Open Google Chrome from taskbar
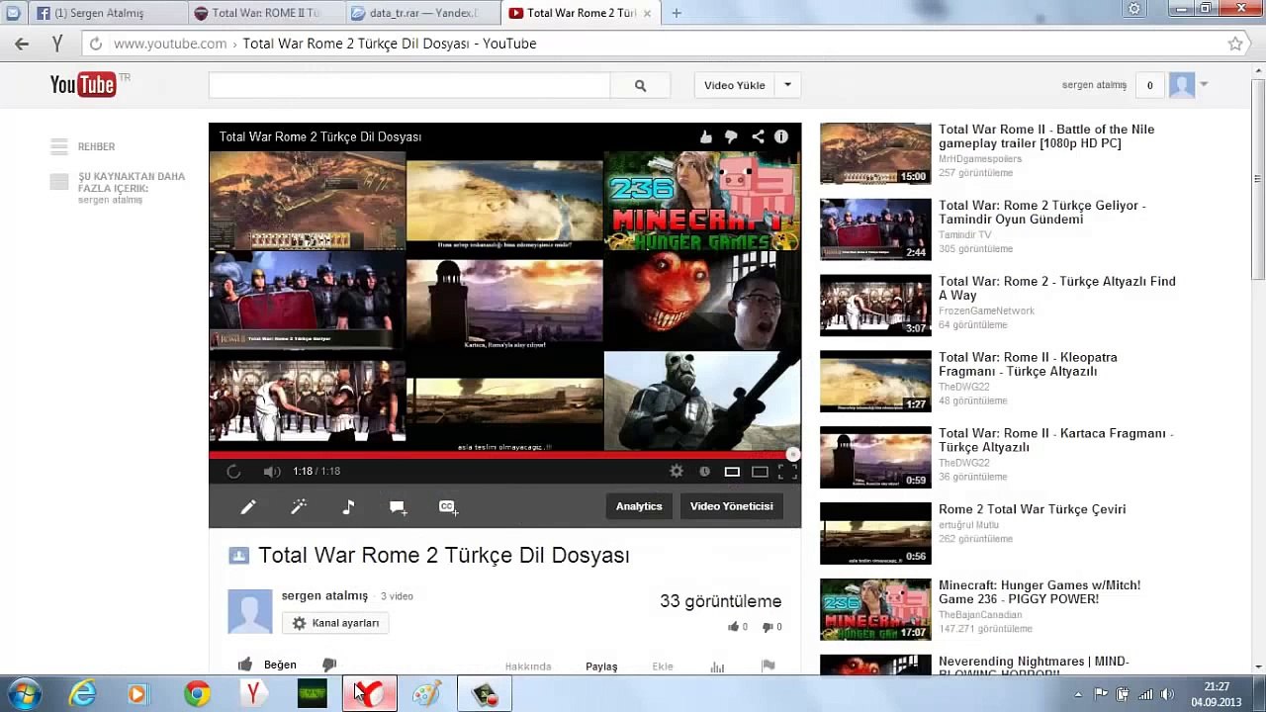Screen dimensions: 1266x712 point(197,694)
